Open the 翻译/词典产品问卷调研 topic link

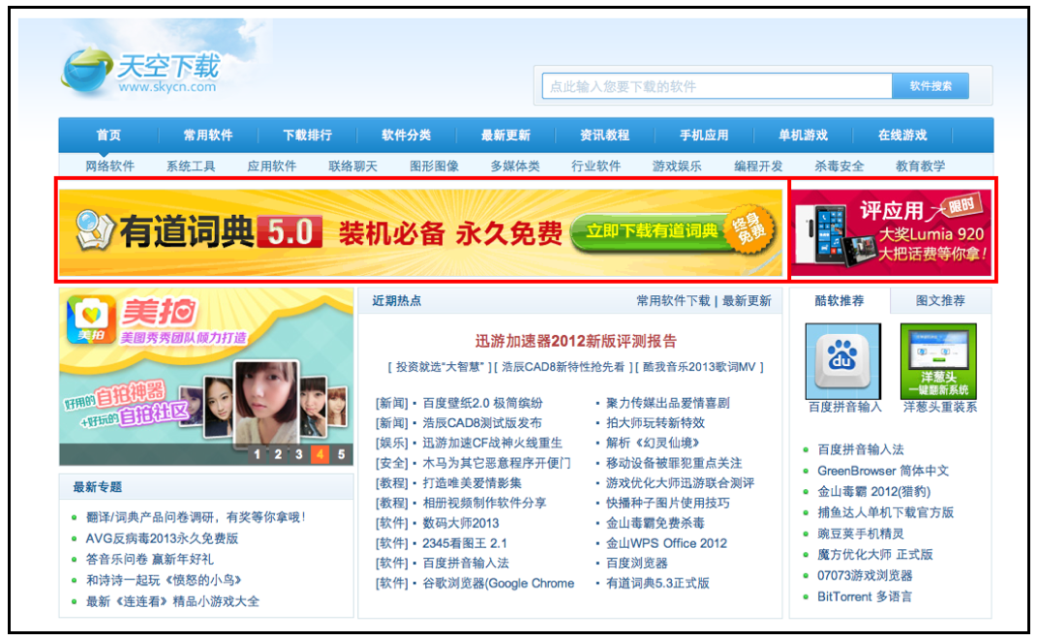tap(196, 517)
